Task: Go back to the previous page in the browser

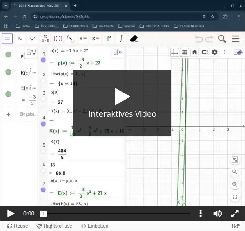Action: [x=6, y=17]
